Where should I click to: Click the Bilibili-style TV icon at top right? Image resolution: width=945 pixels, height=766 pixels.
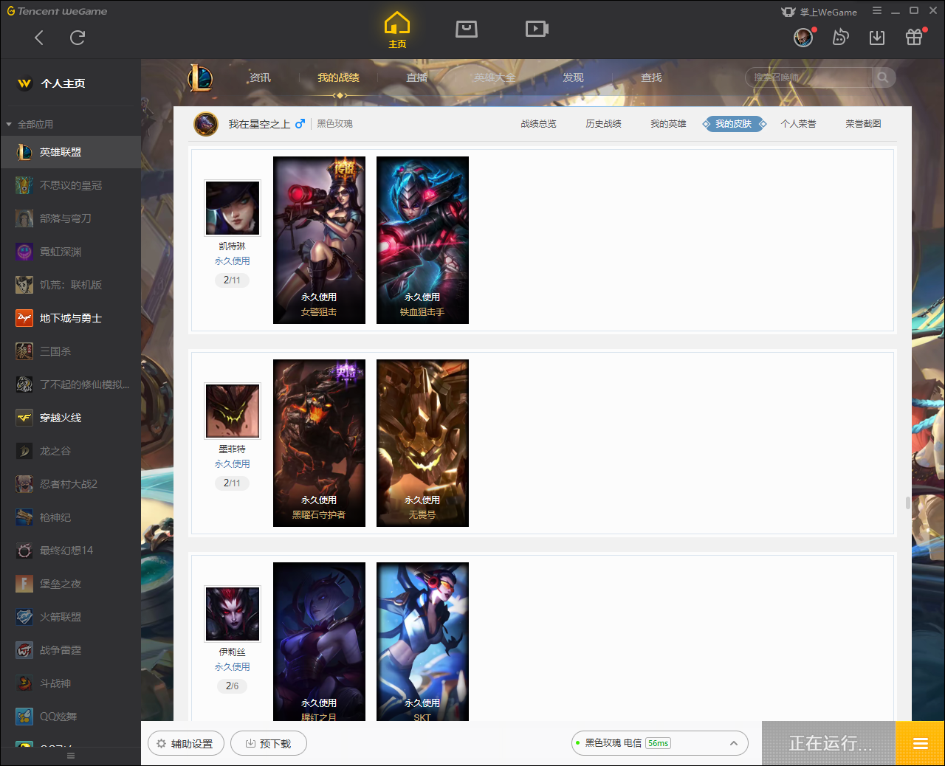(841, 38)
